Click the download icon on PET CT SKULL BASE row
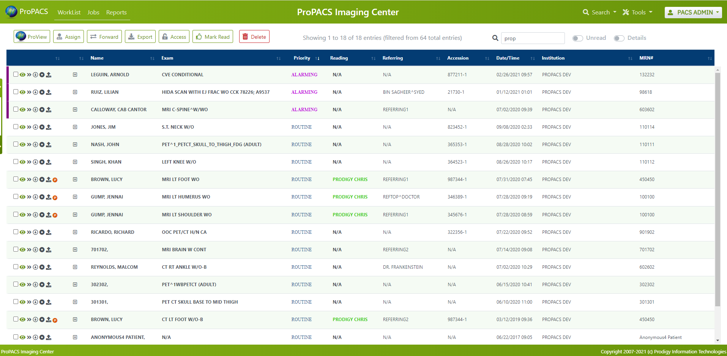The width and height of the screenshot is (727, 356). pos(35,302)
